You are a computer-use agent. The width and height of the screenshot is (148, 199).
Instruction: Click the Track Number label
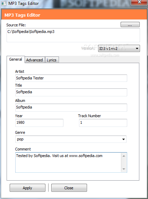pyautogui.click(x=89, y=116)
